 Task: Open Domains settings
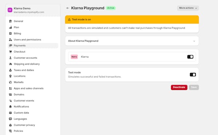point(33,94)
